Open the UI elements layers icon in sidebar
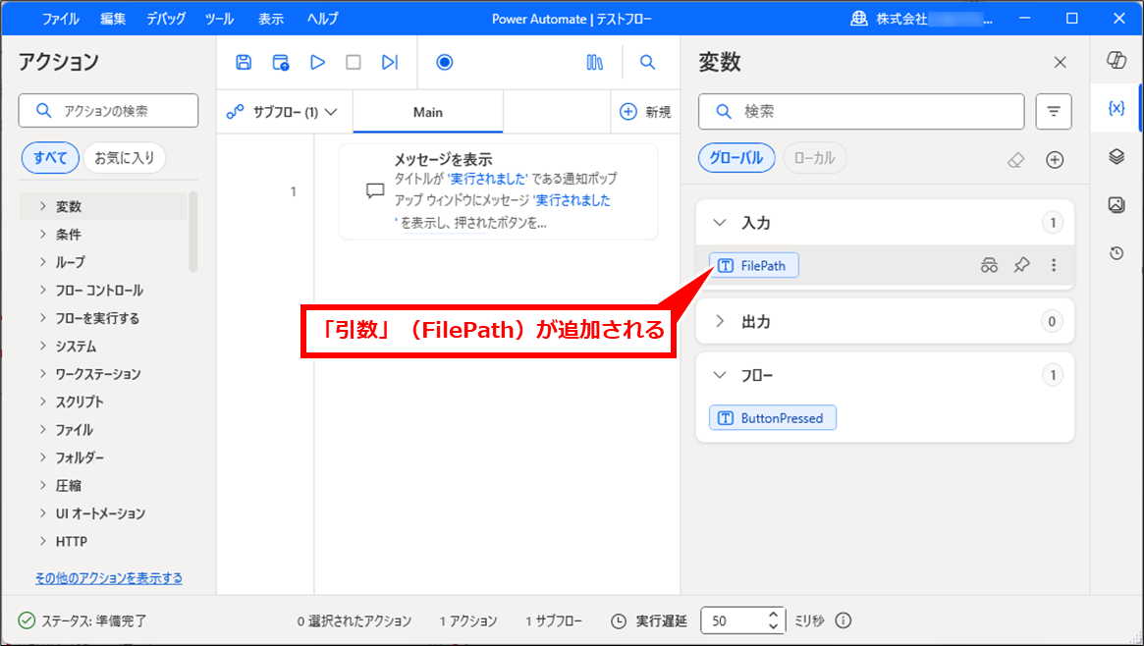This screenshot has width=1144, height=646. (x=1116, y=157)
